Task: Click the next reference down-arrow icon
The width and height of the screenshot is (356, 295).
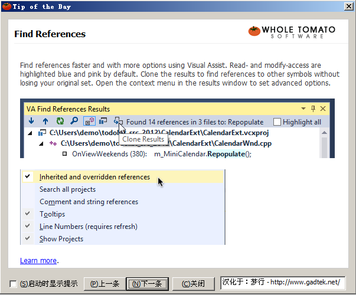Action: coord(31,121)
